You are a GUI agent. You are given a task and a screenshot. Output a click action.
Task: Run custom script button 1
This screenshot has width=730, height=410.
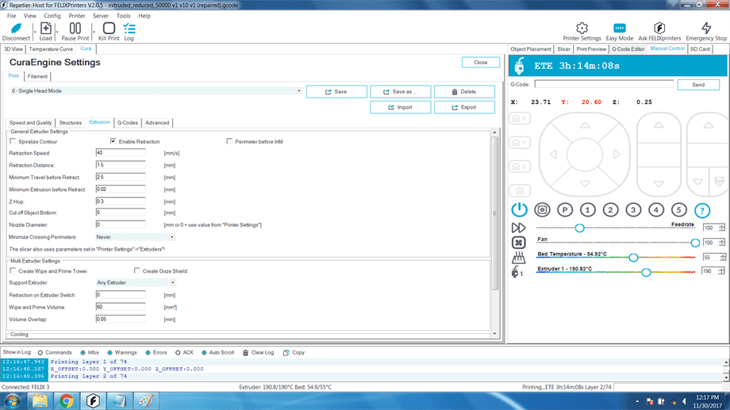pyautogui.click(x=587, y=210)
